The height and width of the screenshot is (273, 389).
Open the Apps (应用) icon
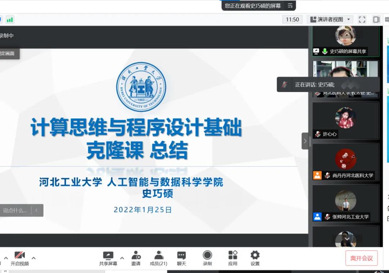click(x=233, y=256)
